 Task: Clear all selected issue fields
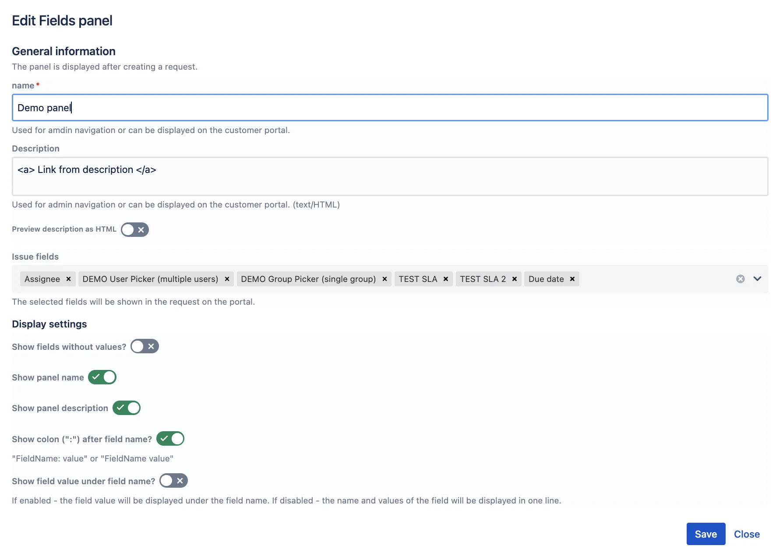click(741, 279)
